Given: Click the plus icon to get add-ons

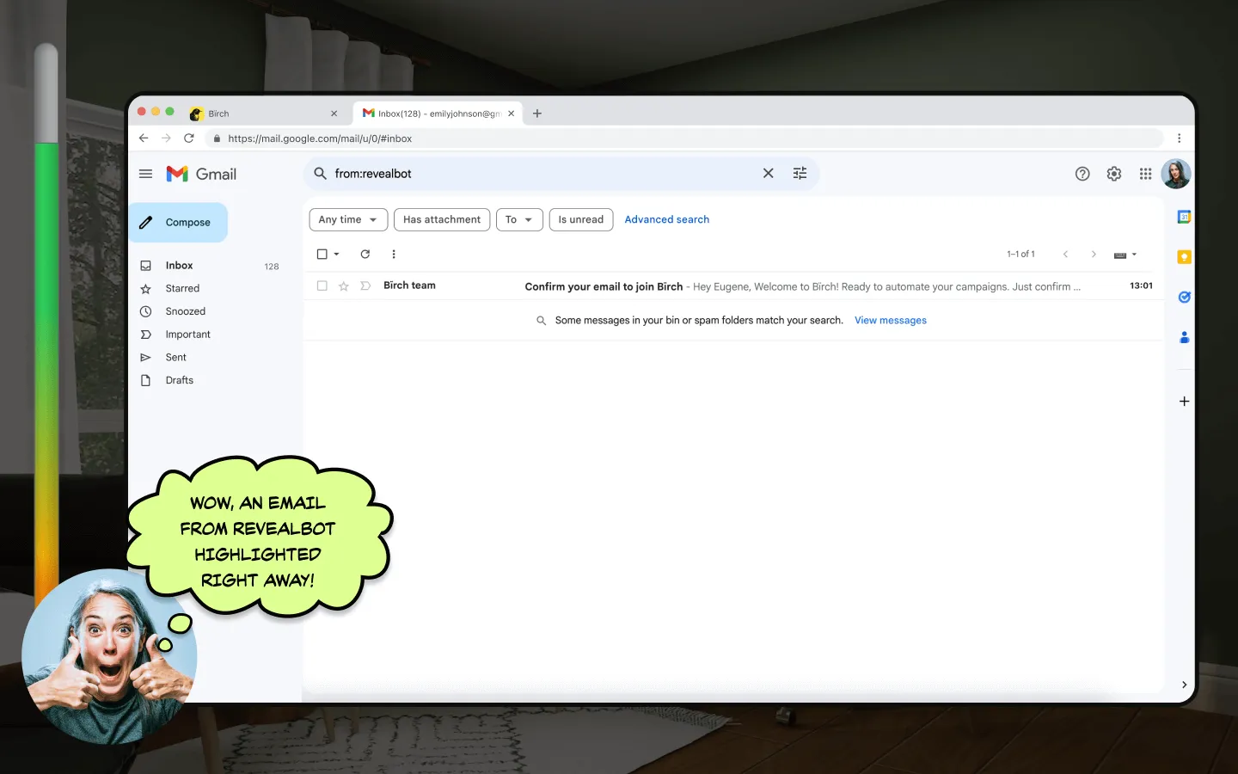Looking at the screenshot, I should (1184, 402).
